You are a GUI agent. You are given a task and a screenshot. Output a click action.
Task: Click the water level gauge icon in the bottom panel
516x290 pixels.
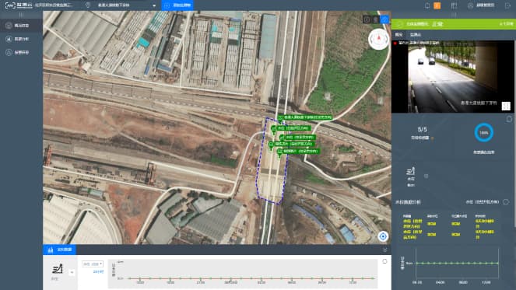point(58,269)
